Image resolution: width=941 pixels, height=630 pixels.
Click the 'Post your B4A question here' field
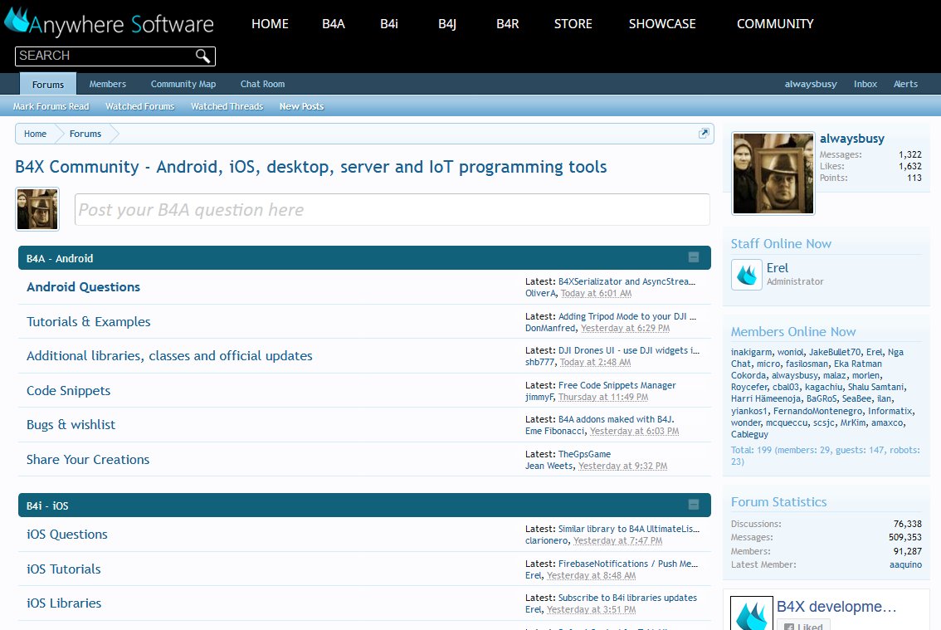pyautogui.click(x=392, y=210)
